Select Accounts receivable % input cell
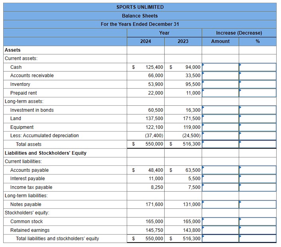The image size is (281, 247). (258, 76)
